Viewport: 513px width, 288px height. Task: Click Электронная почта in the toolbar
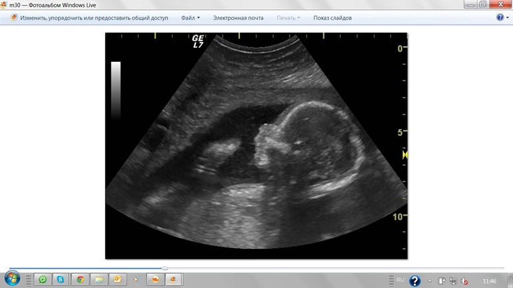pyautogui.click(x=238, y=18)
